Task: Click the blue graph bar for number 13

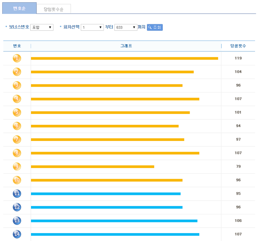Action: pos(114,221)
